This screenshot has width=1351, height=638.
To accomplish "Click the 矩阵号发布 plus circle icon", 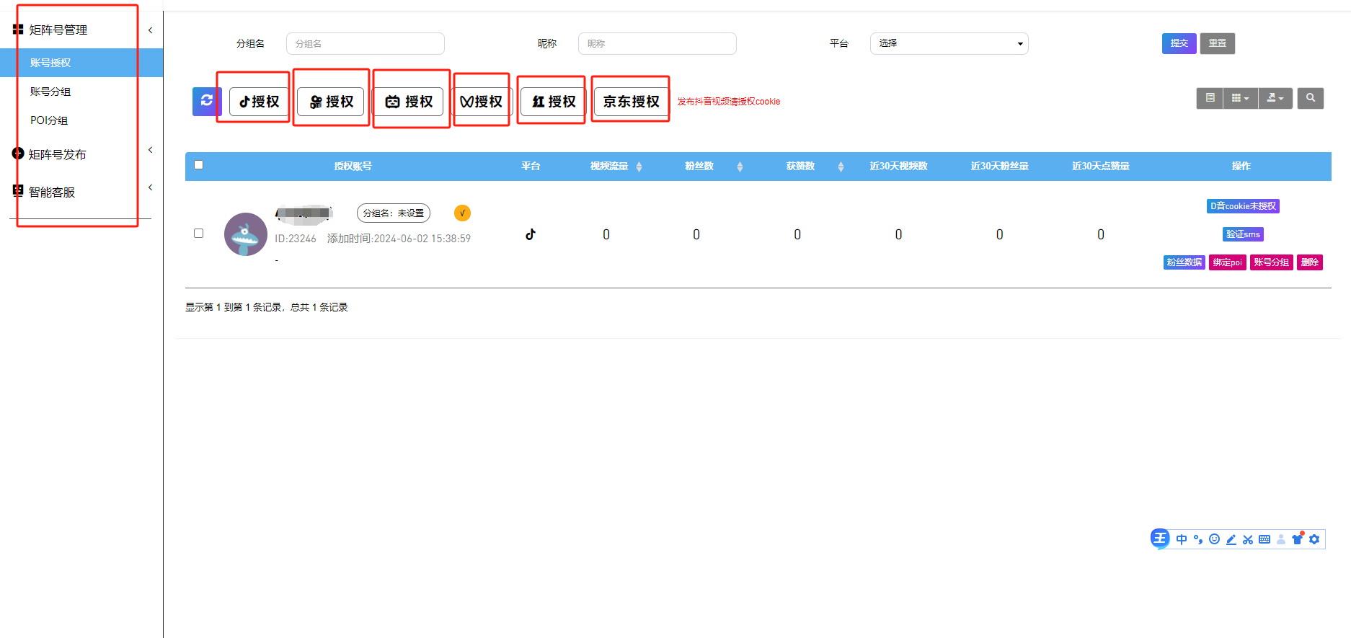I will coord(18,154).
